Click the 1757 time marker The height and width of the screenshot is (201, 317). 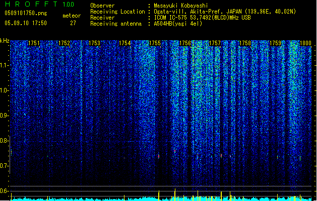point(215,43)
